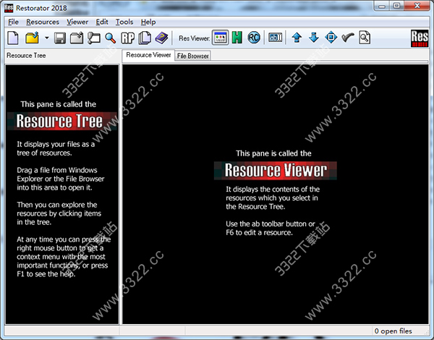Viewport: 434px width, 340px height.
Task: Switch to the File Browser tab
Action: [193, 55]
